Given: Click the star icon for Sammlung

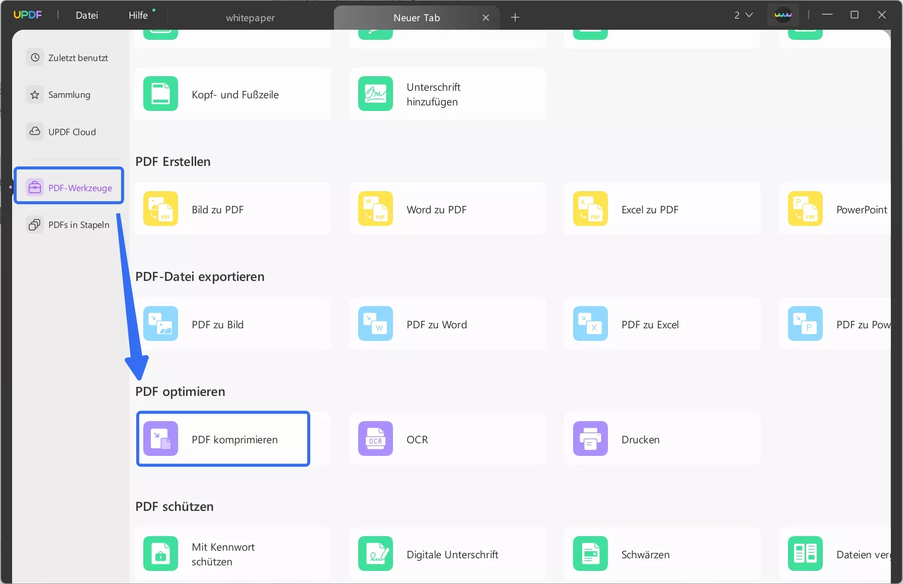Looking at the screenshot, I should [x=35, y=94].
